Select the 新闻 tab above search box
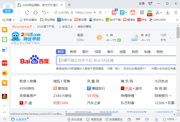Image resolution: width=180 pixels, height=122 pixels. [x=73, y=52]
